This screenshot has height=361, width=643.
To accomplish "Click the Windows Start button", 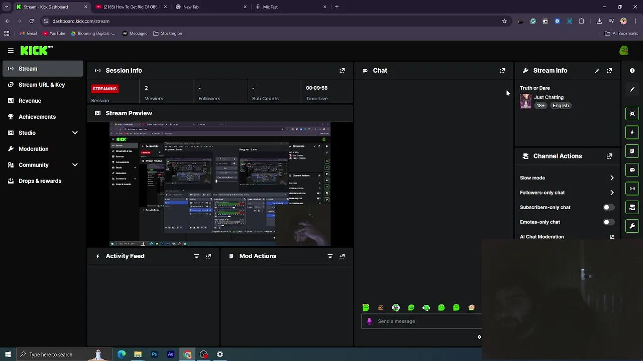I will (x=8, y=354).
